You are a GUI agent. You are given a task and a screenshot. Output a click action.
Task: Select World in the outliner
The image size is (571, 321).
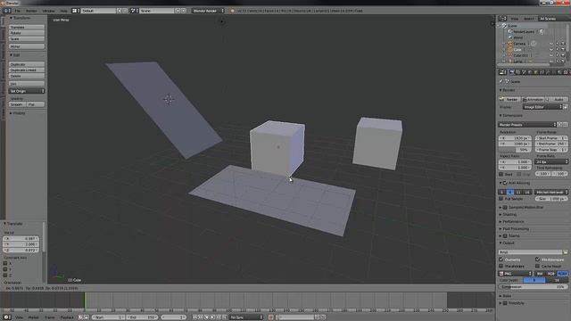pos(517,37)
